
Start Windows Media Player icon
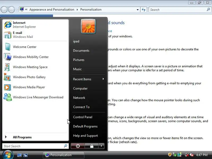click(x=7, y=87)
